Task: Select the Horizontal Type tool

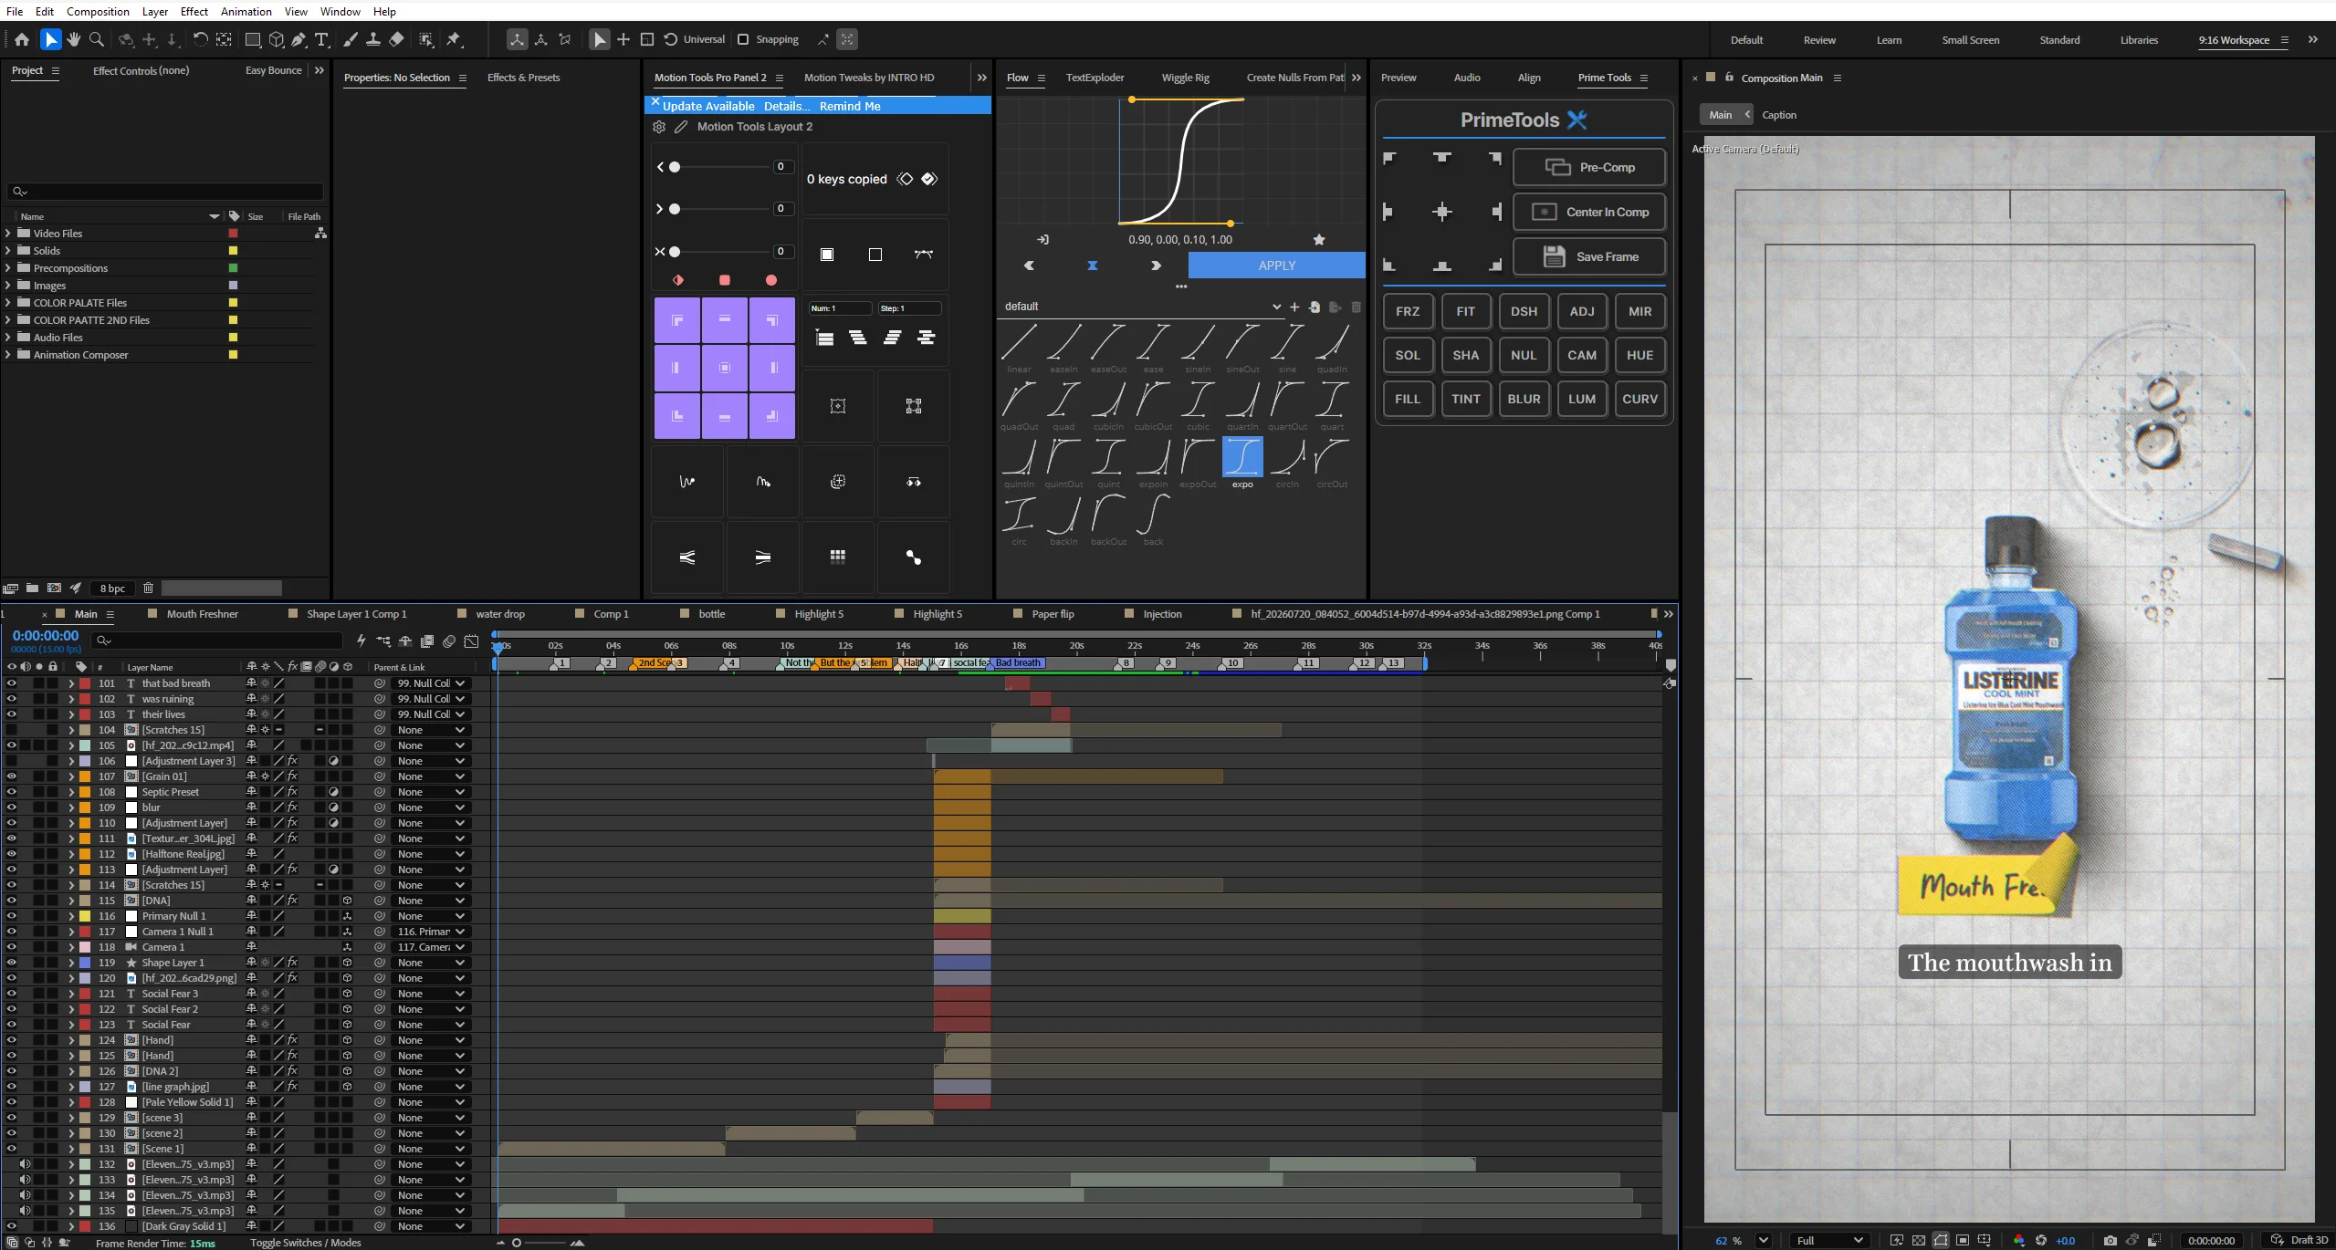Action: tap(321, 39)
